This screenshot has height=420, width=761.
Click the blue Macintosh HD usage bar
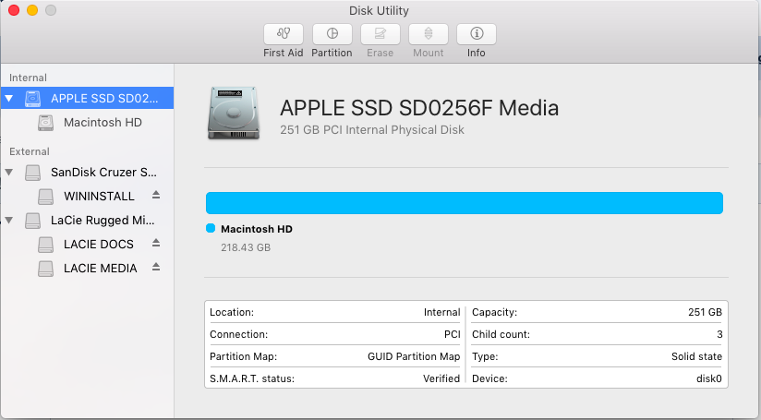click(465, 203)
